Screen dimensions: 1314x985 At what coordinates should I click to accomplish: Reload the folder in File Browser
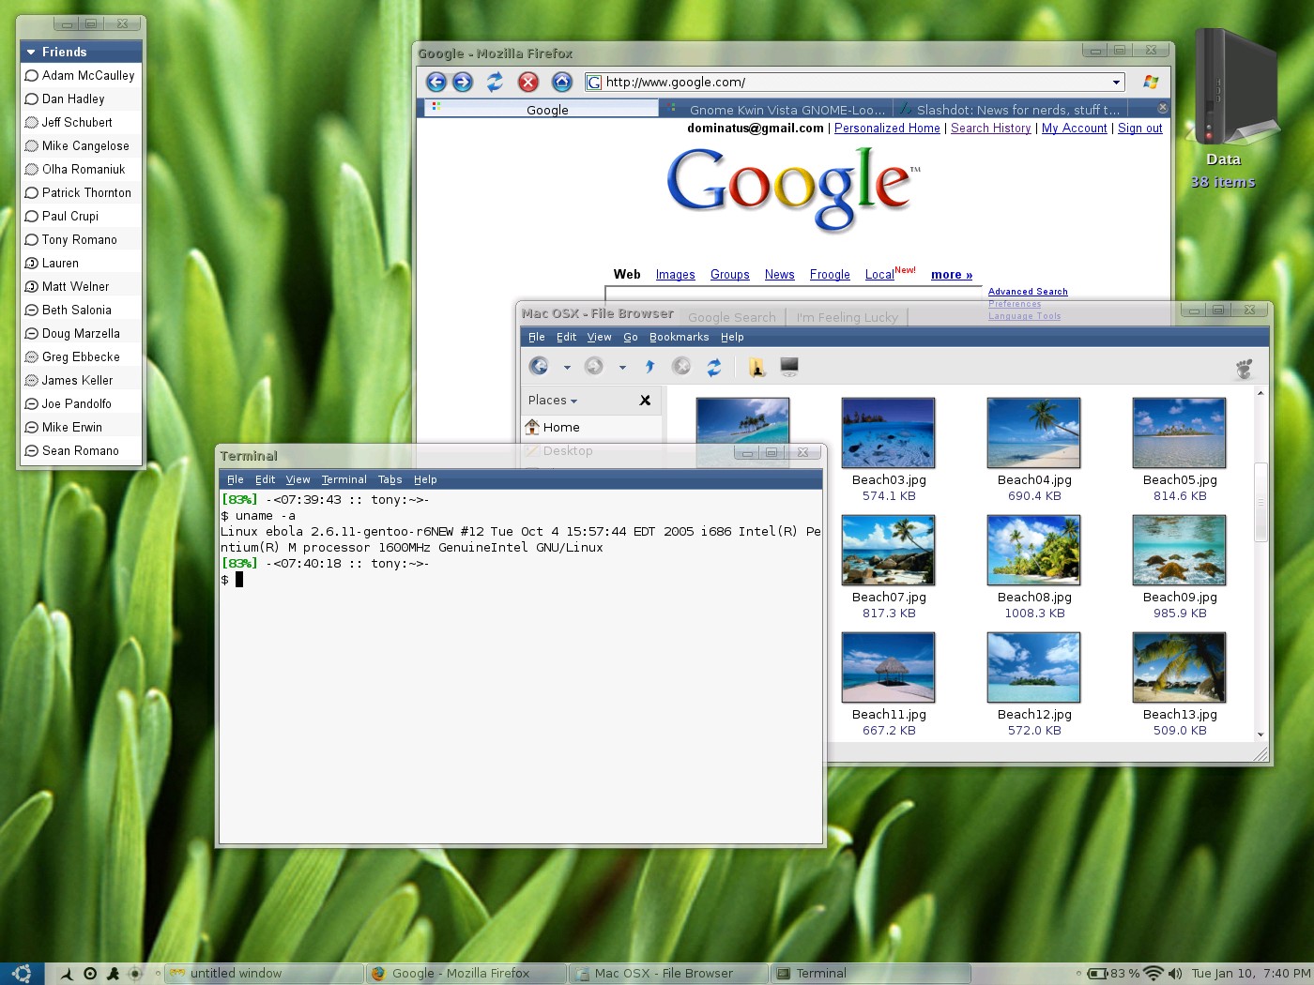(714, 367)
